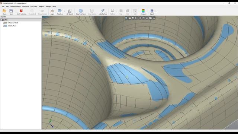Open the Settings menu
This screenshot has height=134, width=238.
[x=48, y=7]
